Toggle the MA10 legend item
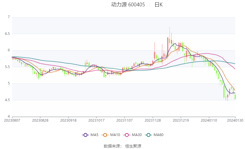 point(111,135)
